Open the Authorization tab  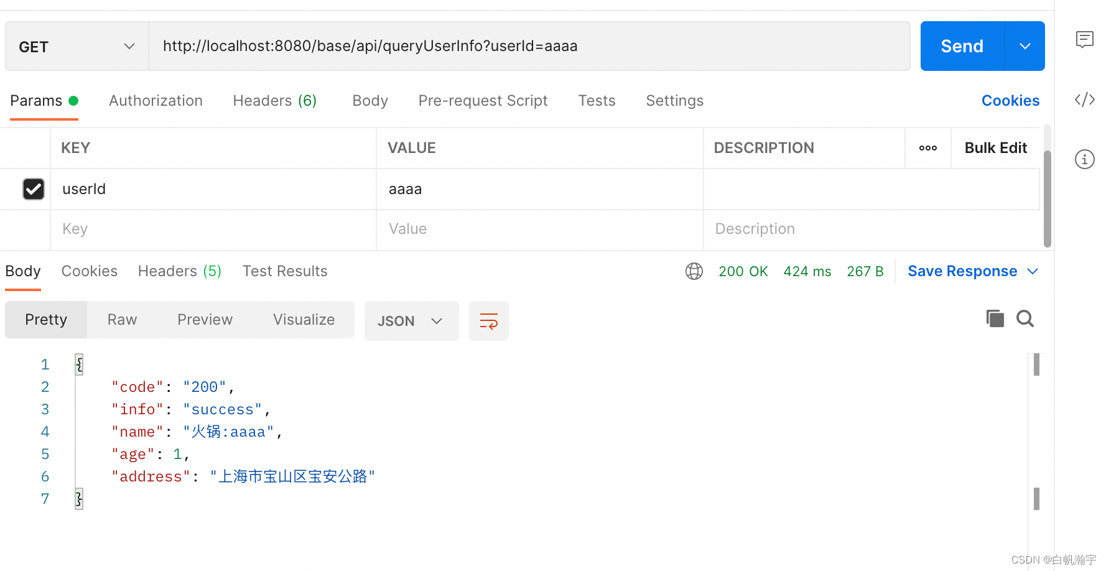coord(156,101)
